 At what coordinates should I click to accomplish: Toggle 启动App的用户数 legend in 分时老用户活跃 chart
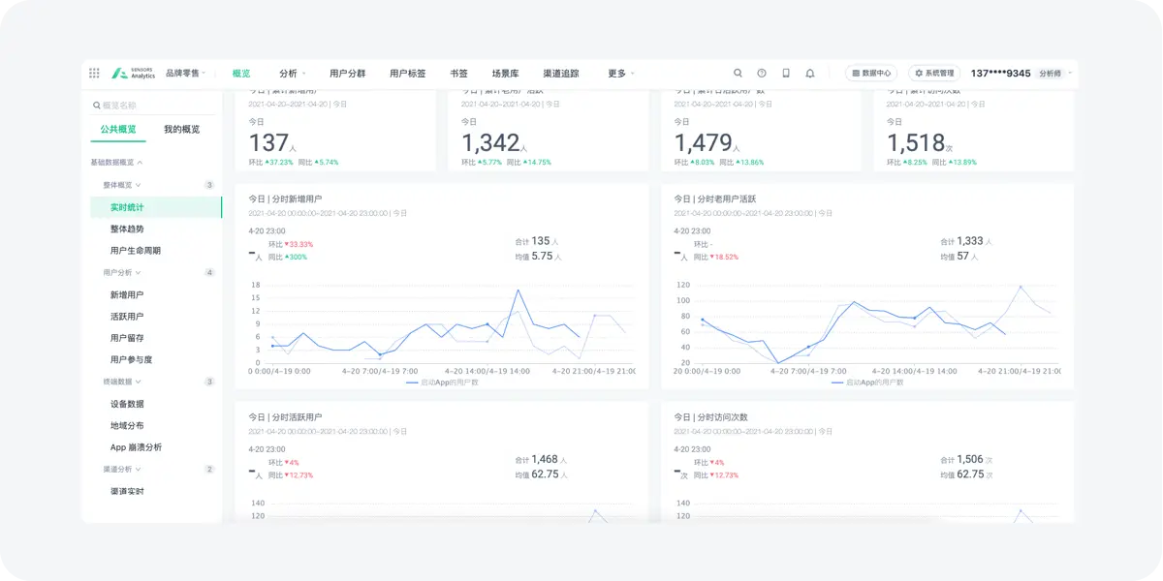pyautogui.click(x=867, y=382)
